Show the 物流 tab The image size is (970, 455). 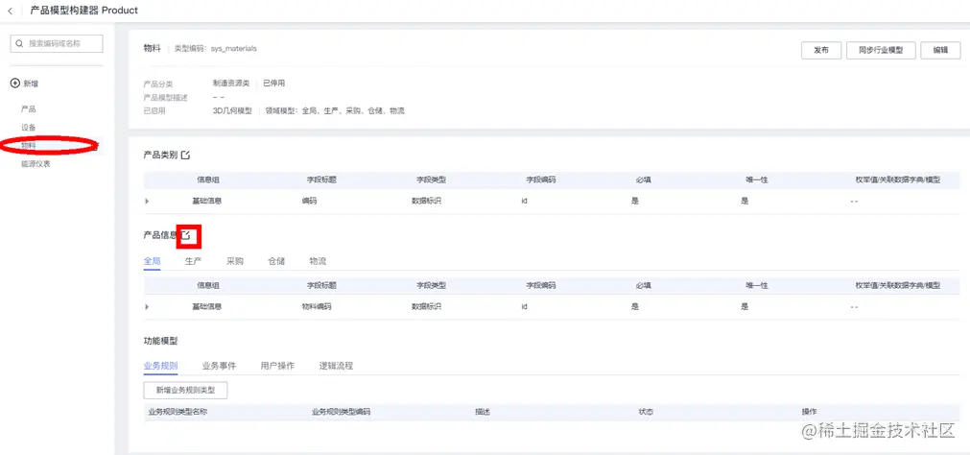[318, 261]
